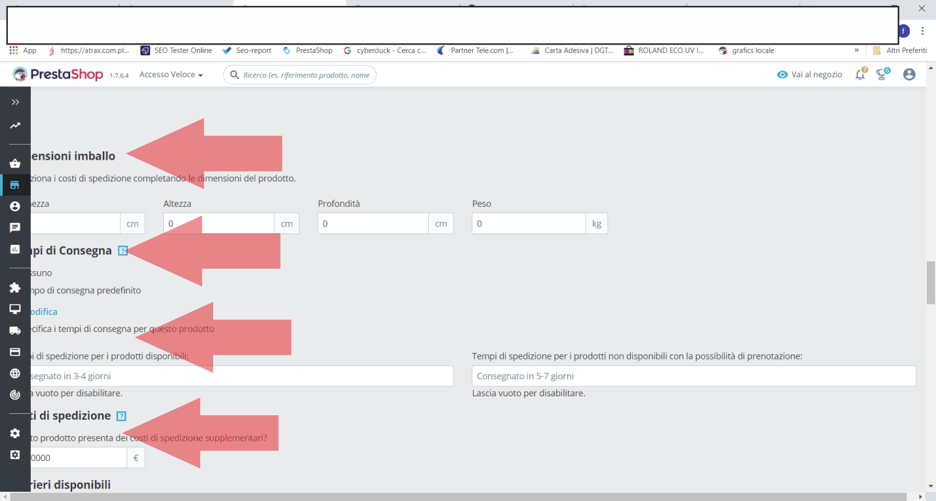
Task: Click the Consegnato in 5-7 giorni field
Action: pos(694,376)
